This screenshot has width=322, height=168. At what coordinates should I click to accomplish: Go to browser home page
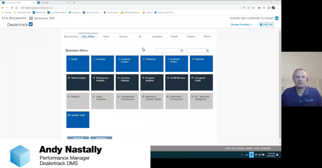pos(17,8)
